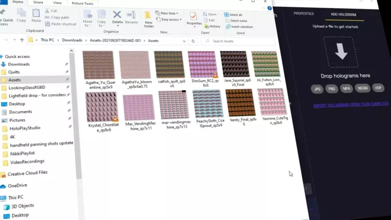Image resolution: width=391 pixels, height=220 pixels.
Task: Click the navigation pane scroll up arrow
Action: [71, 51]
